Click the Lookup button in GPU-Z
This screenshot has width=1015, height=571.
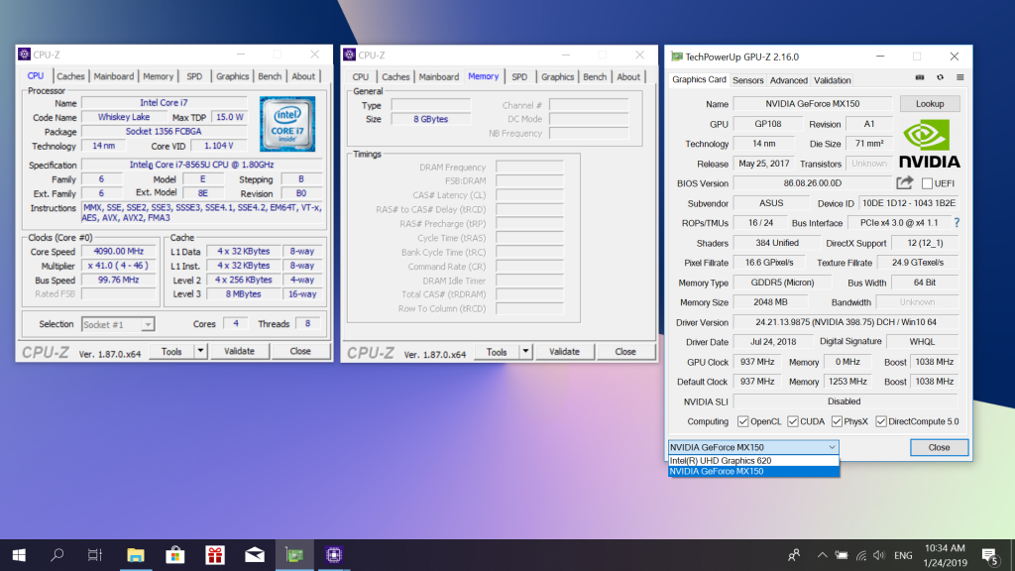pyautogui.click(x=930, y=103)
